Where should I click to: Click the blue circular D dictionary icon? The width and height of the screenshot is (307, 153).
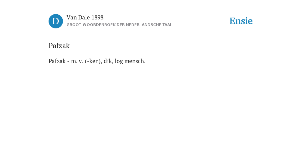pyautogui.click(x=56, y=21)
